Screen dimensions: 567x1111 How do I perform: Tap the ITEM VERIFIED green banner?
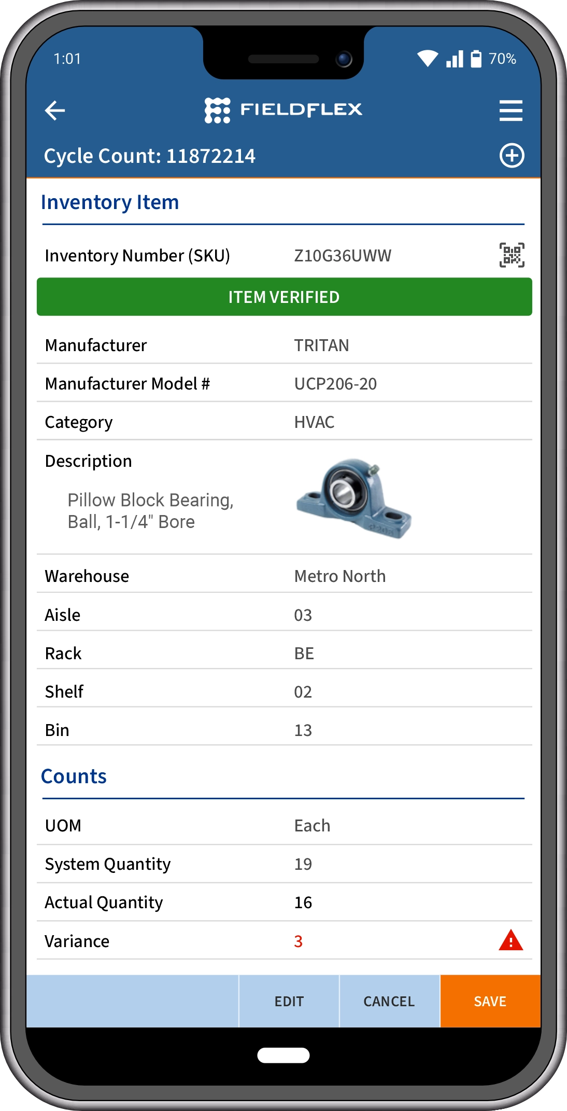(x=284, y=297)
